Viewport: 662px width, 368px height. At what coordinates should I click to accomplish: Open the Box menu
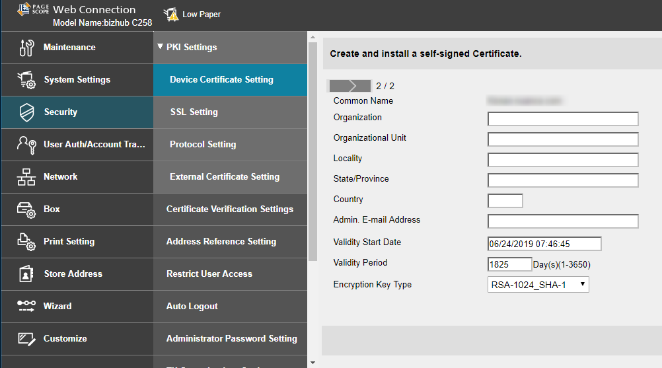[x=77, y=209]
